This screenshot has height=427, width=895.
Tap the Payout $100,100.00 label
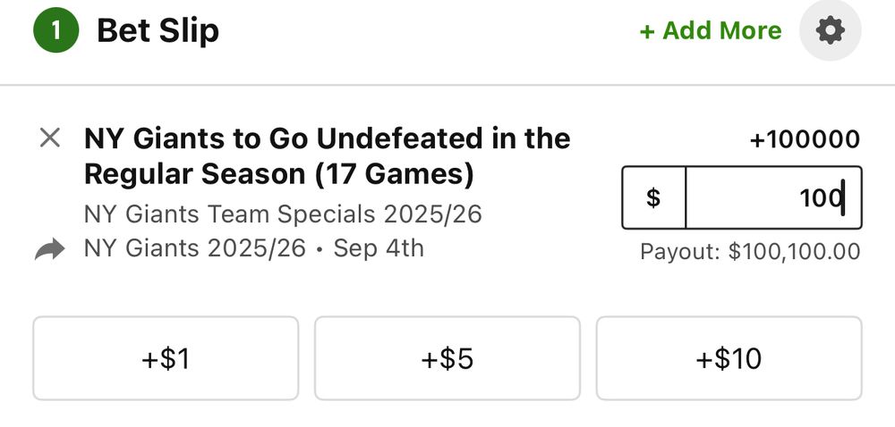[750, 252]
